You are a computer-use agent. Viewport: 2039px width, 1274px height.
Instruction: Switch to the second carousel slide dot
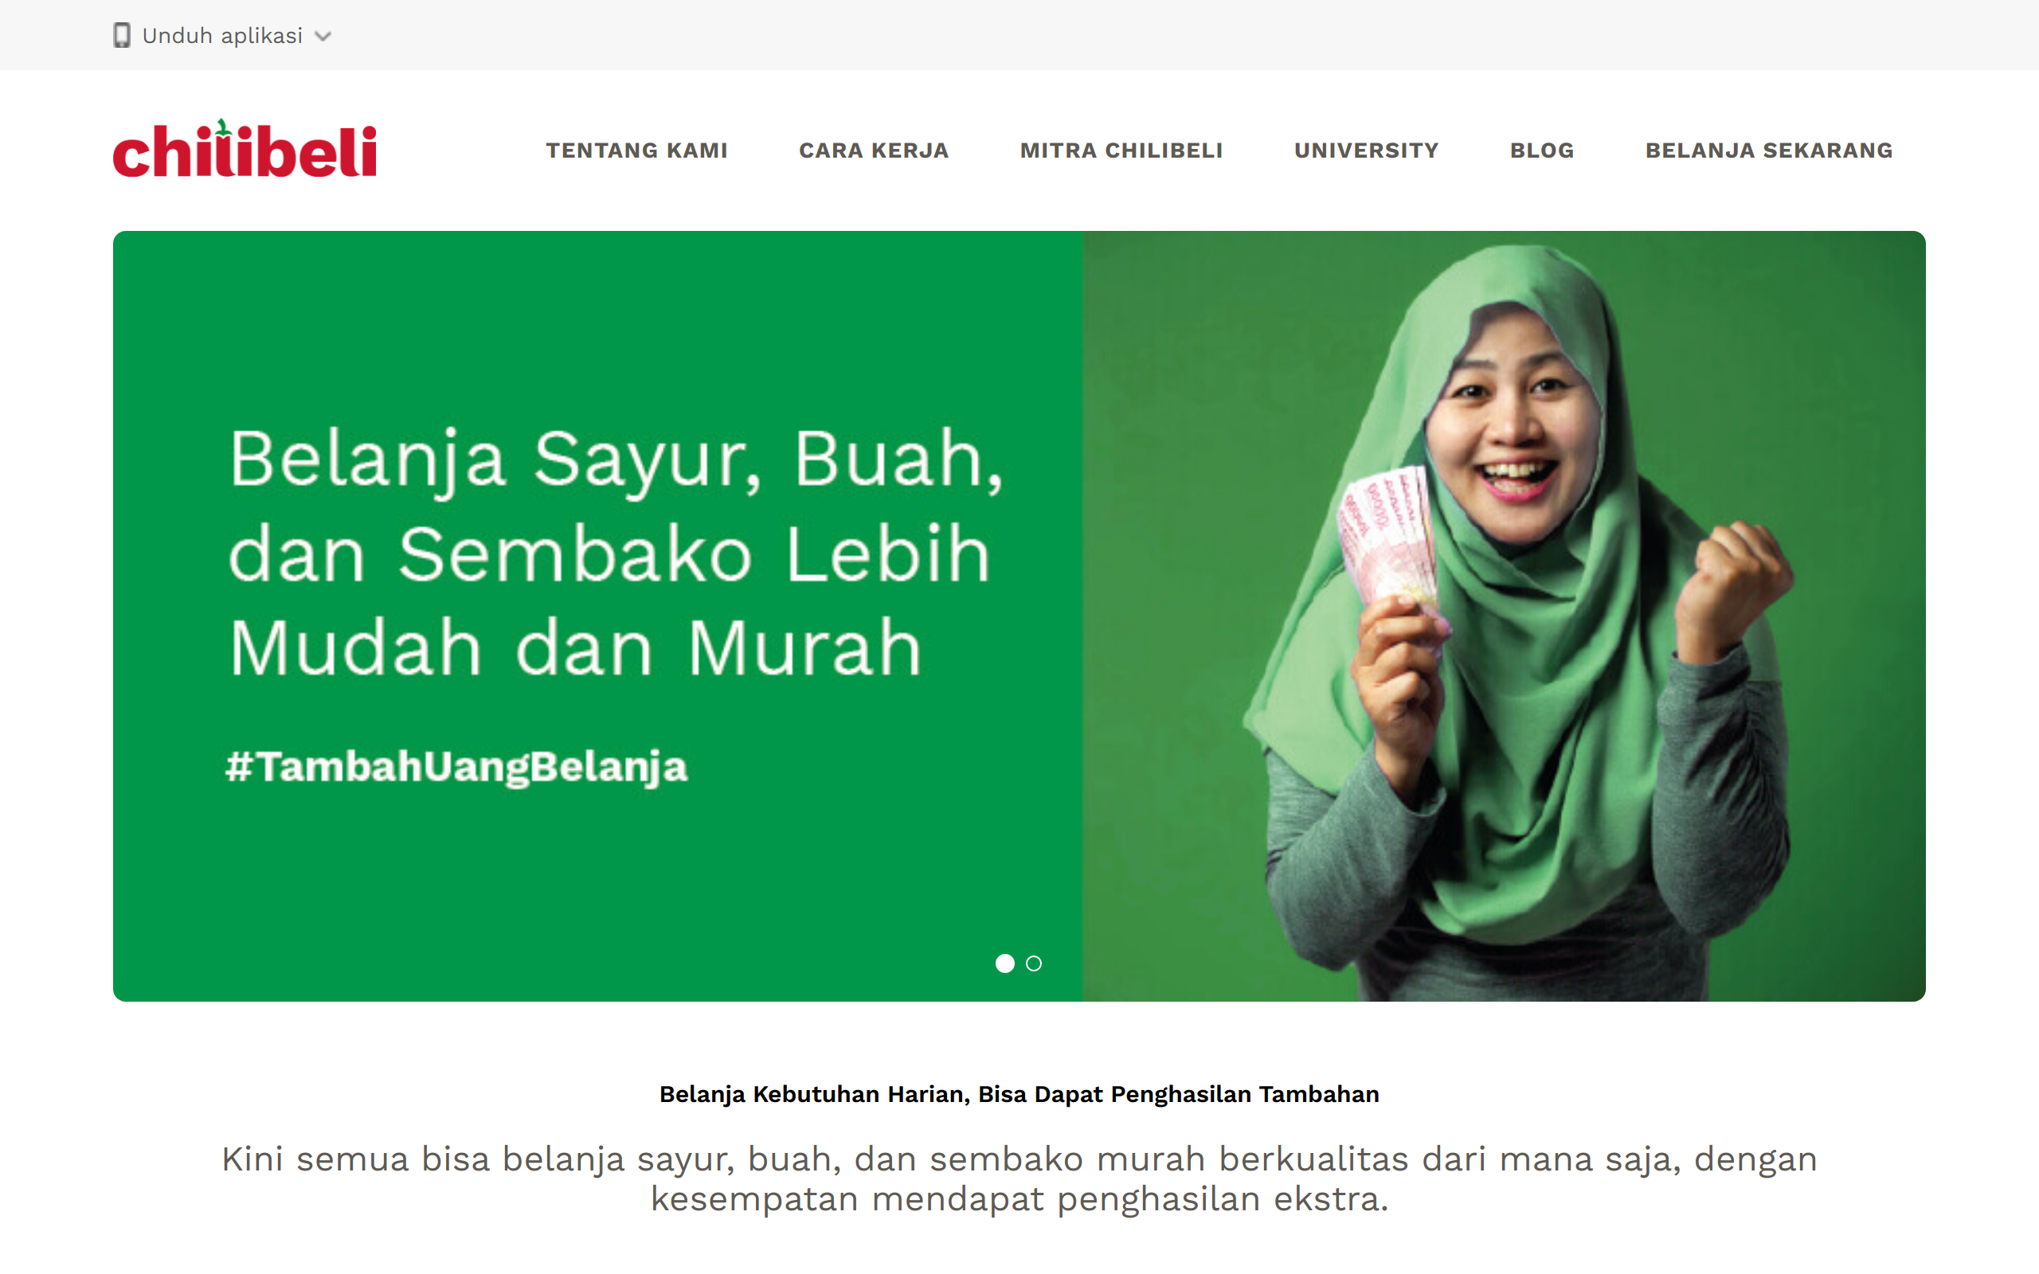pyautogui.click(x=1034, y=963)
